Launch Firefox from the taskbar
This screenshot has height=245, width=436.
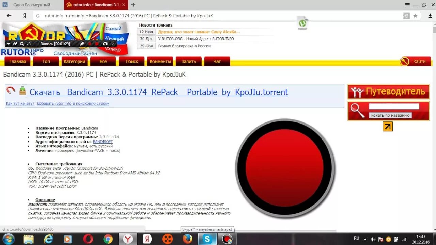click(187, 239)
